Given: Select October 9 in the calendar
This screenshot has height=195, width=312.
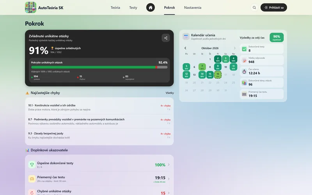Looking at the screenshot, I should click(218, 67).
